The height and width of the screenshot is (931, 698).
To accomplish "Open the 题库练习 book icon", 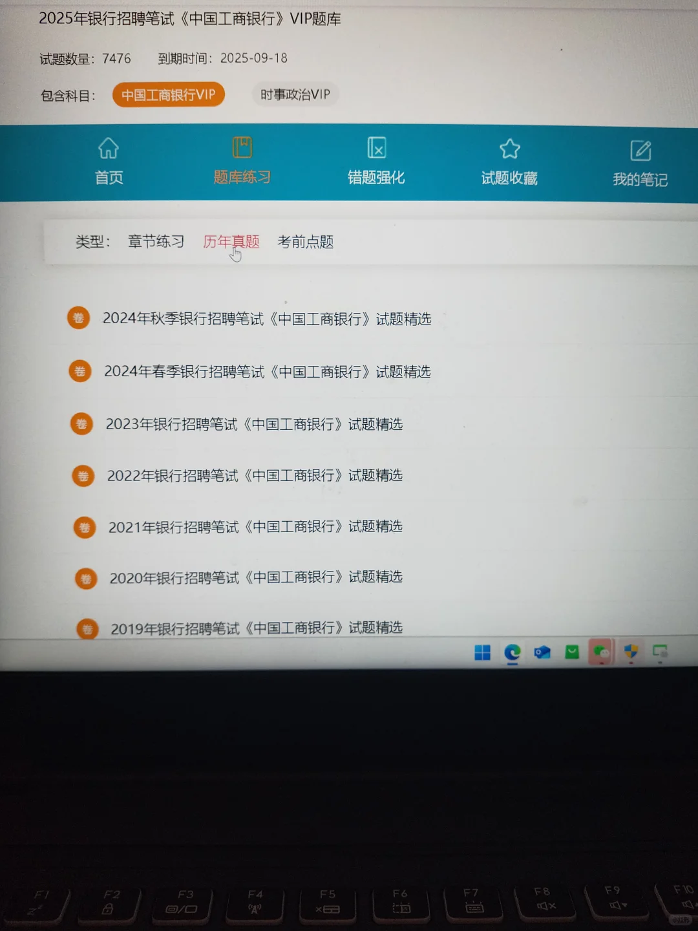I will pos(242,147).
